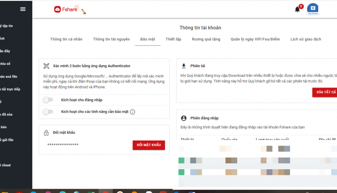The width and height of the screenshot is (337, 193).
Task: Open the Thiết lập tab
Action: (x=173, y=39)
